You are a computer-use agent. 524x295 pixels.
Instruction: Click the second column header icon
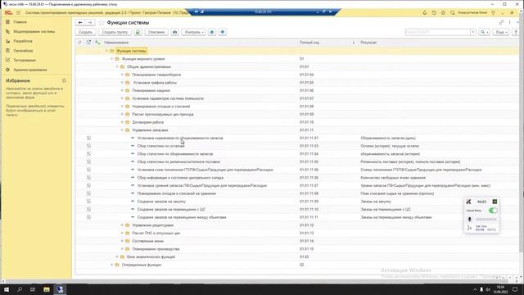point(88,43)
